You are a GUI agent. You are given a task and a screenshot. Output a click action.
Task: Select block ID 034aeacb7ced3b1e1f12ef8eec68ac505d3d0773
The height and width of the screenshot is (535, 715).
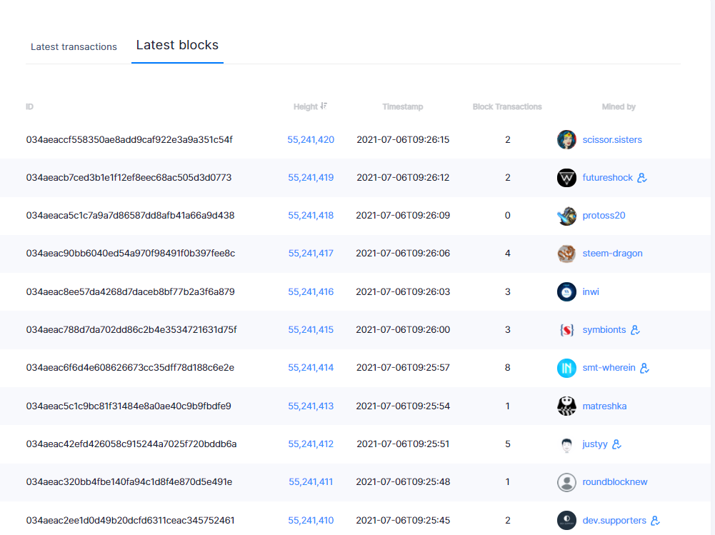129,177
